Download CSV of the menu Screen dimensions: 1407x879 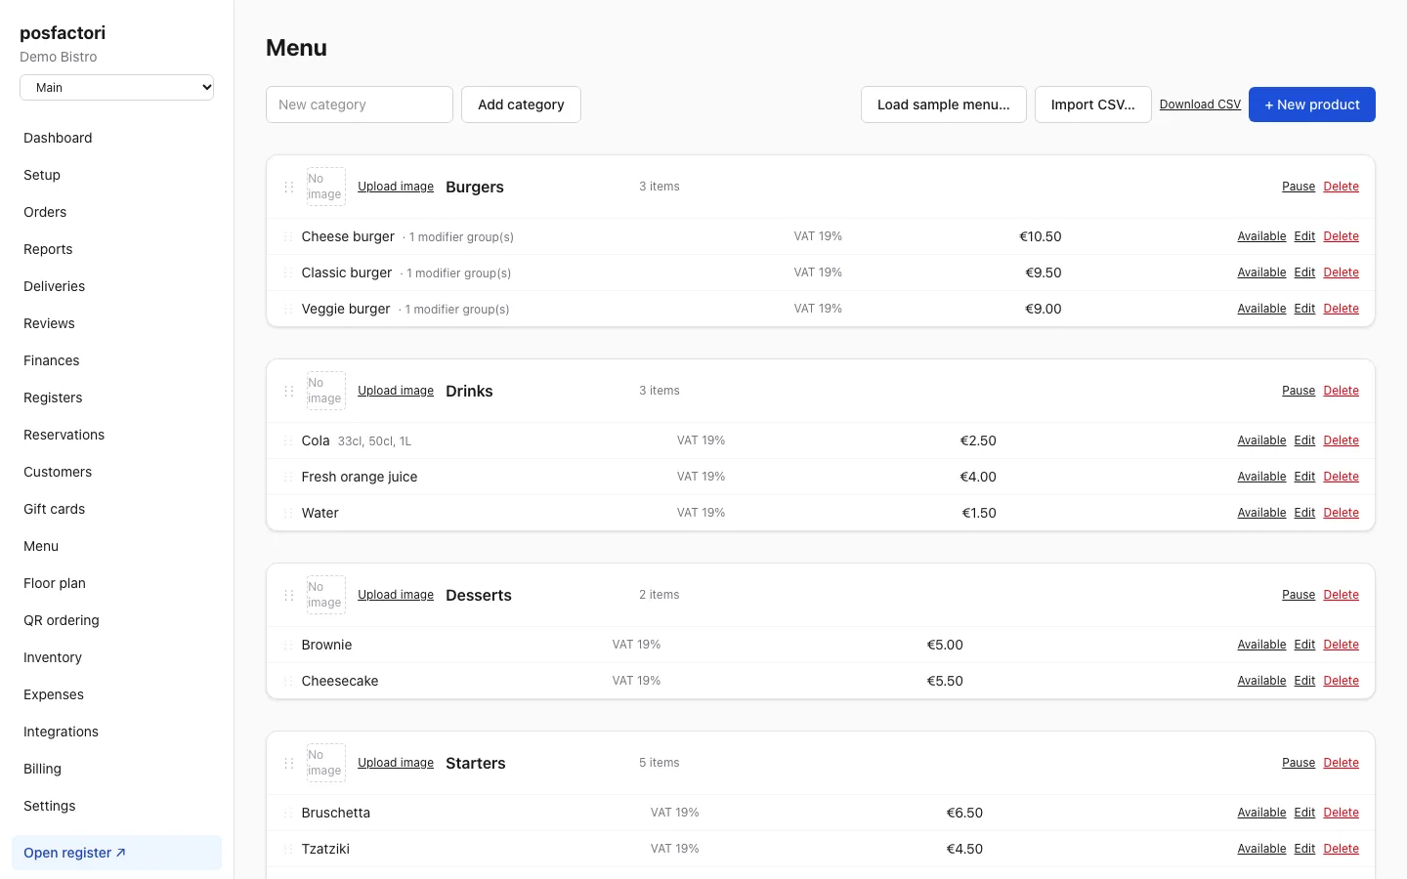(x=1200, y=105)
